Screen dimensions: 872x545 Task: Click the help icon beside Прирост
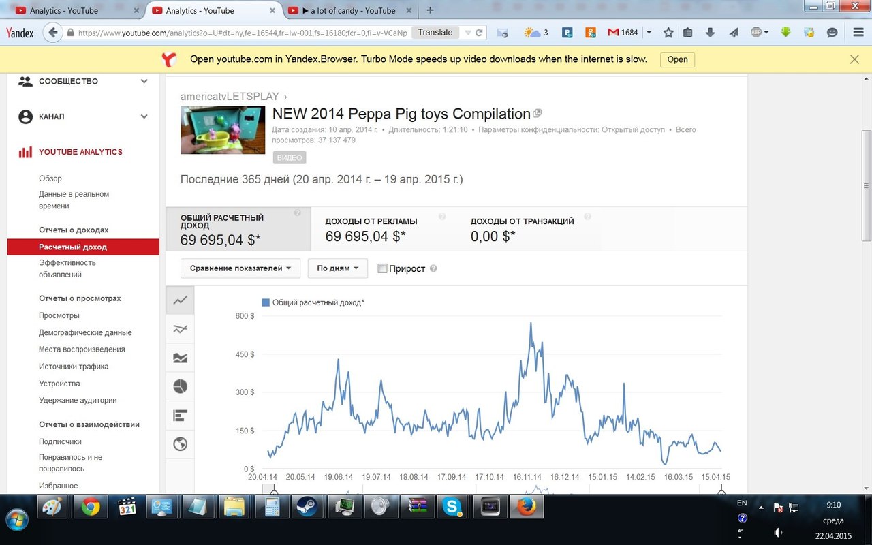pos(433,268)
